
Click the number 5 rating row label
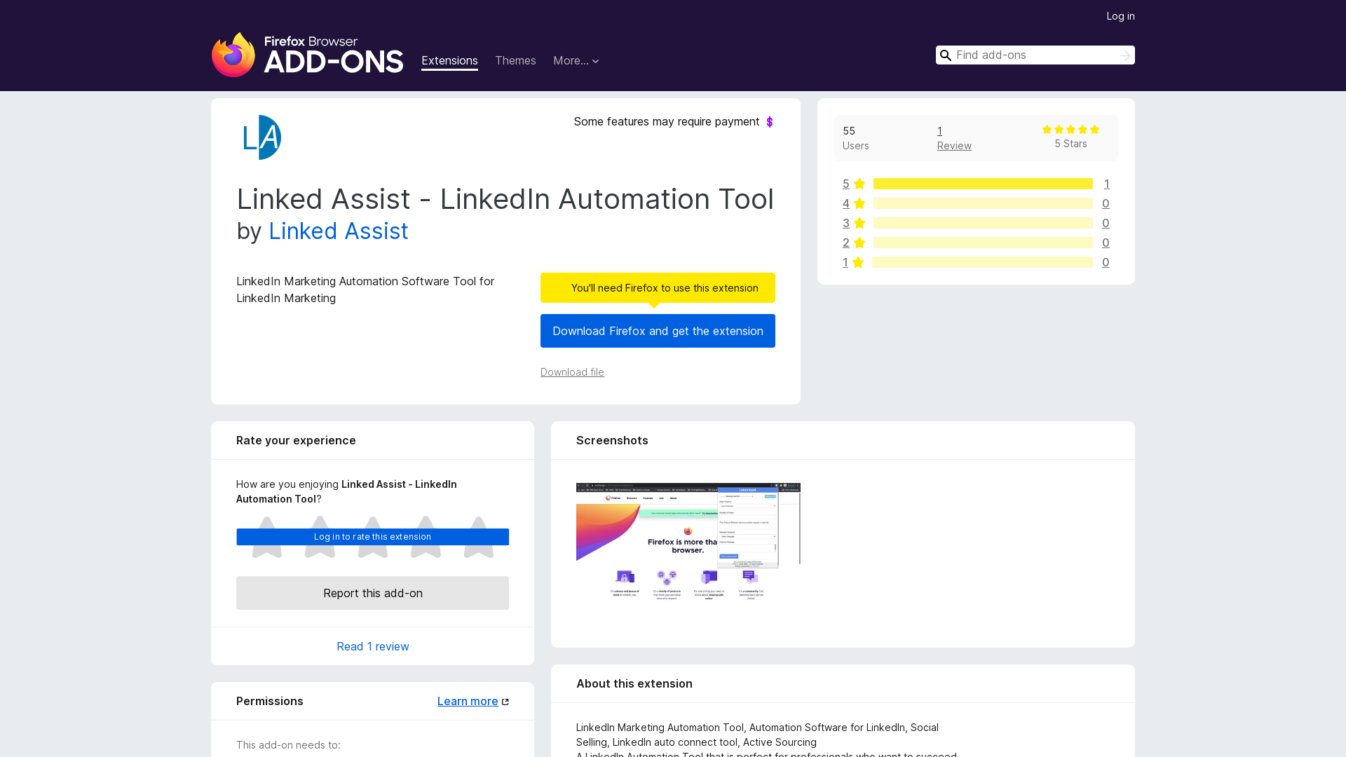click(x=846, y=184)
